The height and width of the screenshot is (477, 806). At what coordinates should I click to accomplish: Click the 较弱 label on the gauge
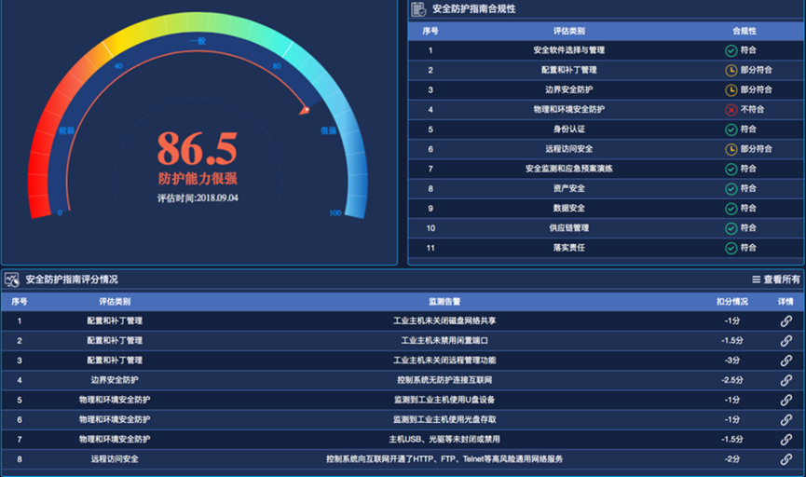[x=66, y=130]
